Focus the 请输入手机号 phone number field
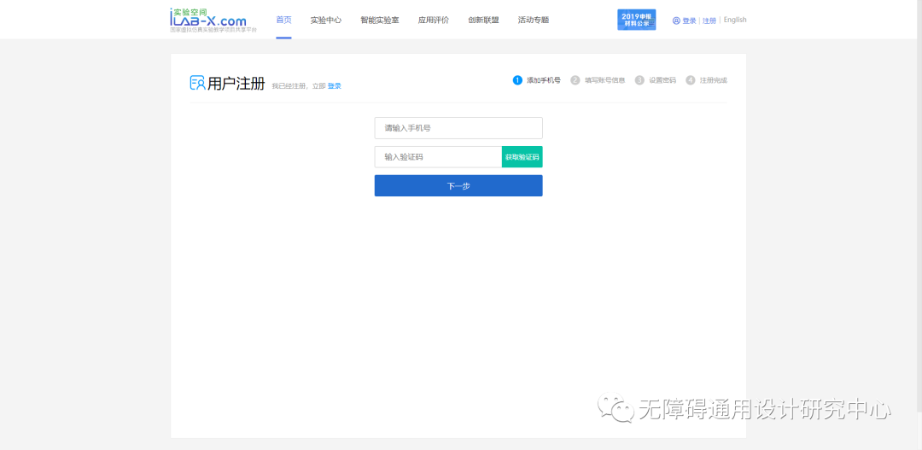The height and width of the screenshot is (450, 922). pyautogui.click(x=458, y=128)
